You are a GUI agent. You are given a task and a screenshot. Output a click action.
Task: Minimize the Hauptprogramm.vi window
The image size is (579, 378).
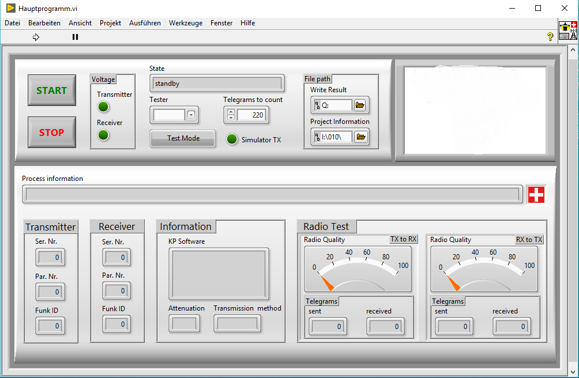[x=512, y=8]
